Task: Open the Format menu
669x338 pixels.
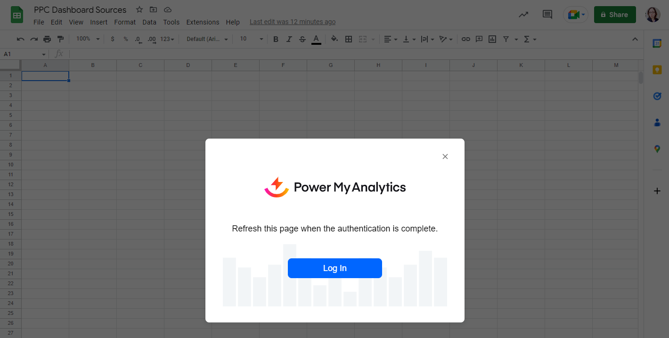Action: [125, 22]
